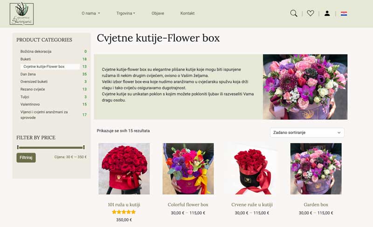Click the Cvjećarnica Škrinjarić logo
373x227 pixels.
21,13
